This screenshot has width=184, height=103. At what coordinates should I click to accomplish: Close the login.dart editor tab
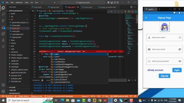(x=78, y=7)
